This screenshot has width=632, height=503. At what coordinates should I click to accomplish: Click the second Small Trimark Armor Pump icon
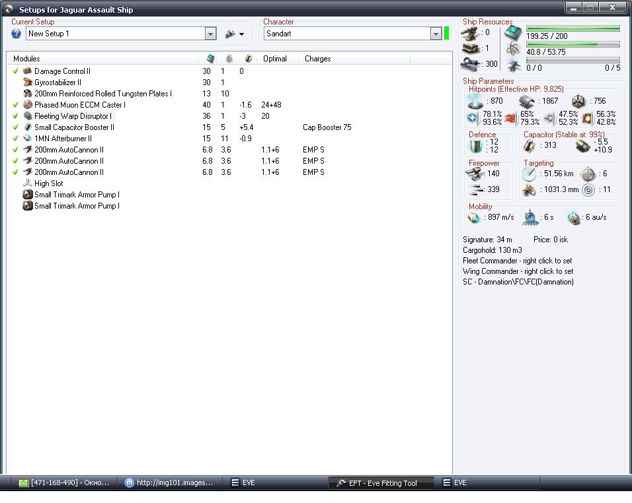(x=27, y=206)
